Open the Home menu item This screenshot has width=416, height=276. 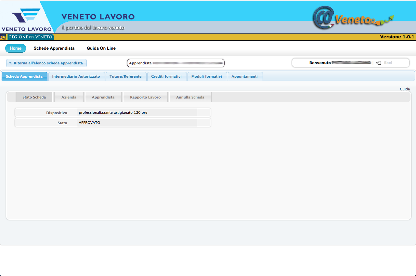coord(16,48)
